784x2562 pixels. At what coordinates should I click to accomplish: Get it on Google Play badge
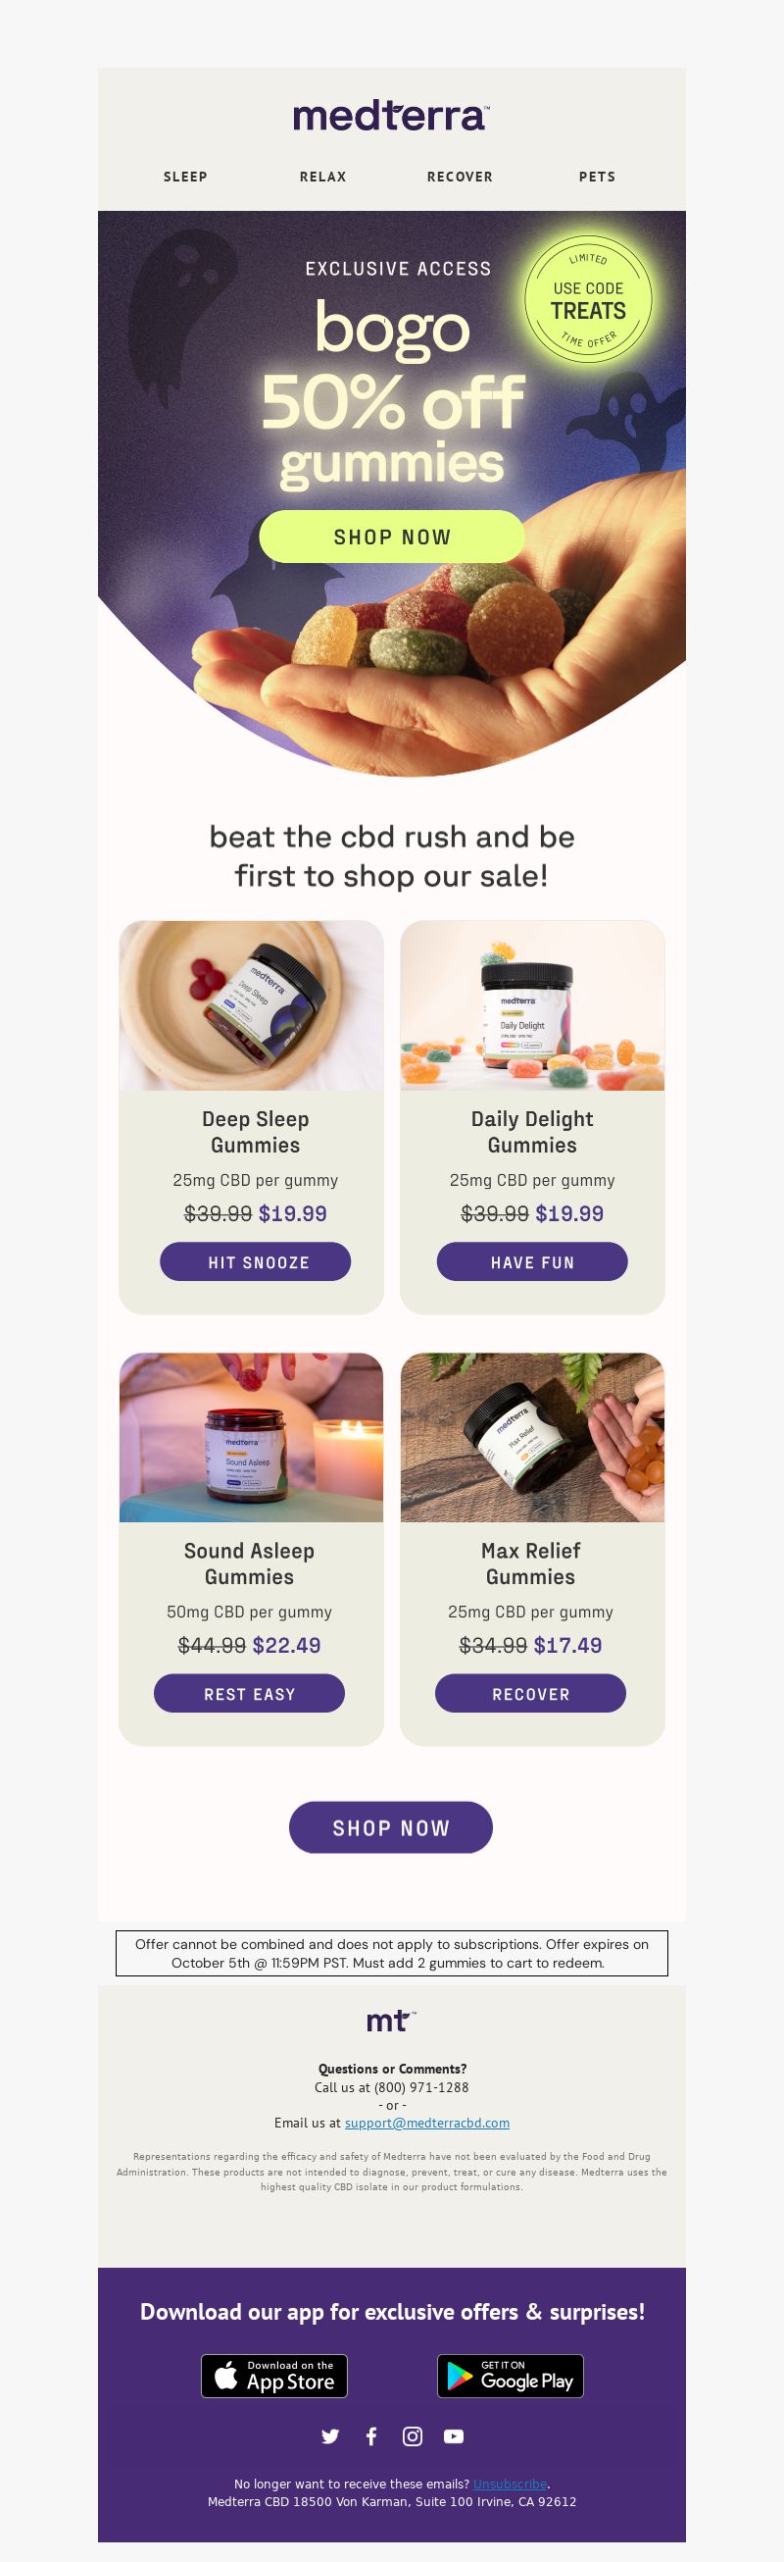tap(511, 2376)
